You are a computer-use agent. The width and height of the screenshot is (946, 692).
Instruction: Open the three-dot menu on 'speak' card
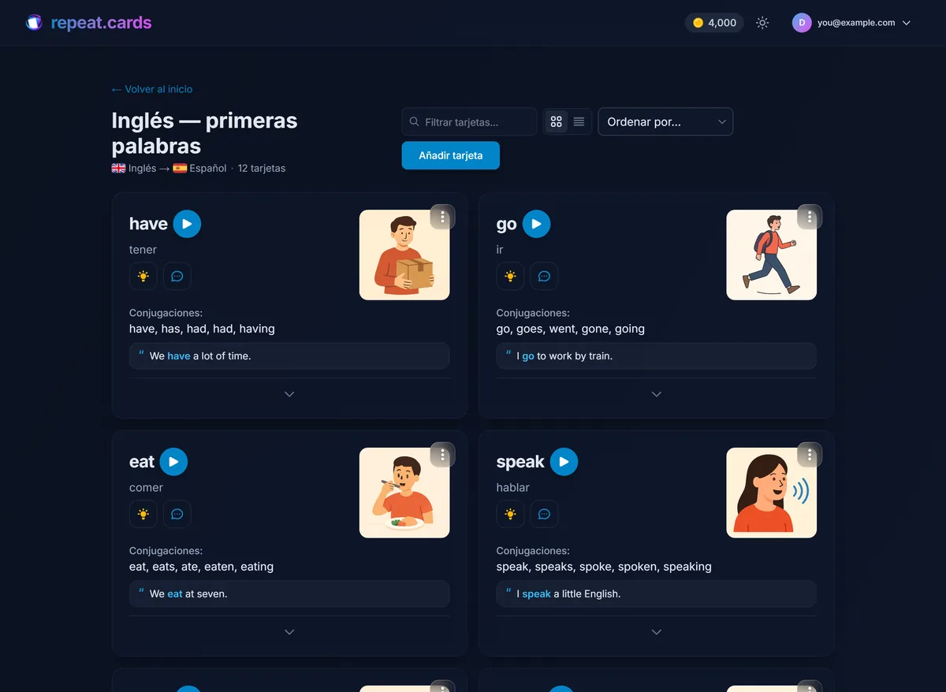click(x=810, y=455)
